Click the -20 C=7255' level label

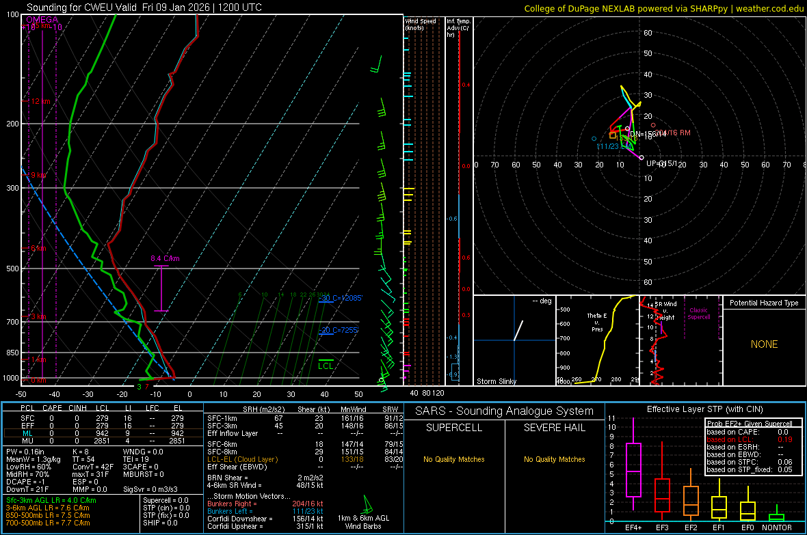click(338, 330)
